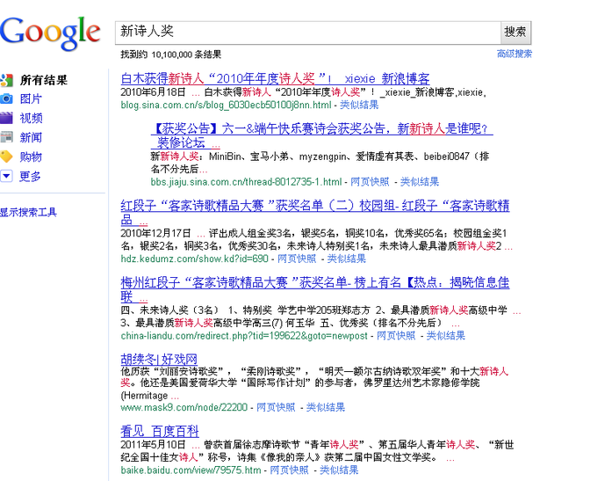Screen dimensions: 612x481
Task: Open 网页快照 for baike.baidu.com result
Action: 289,470
